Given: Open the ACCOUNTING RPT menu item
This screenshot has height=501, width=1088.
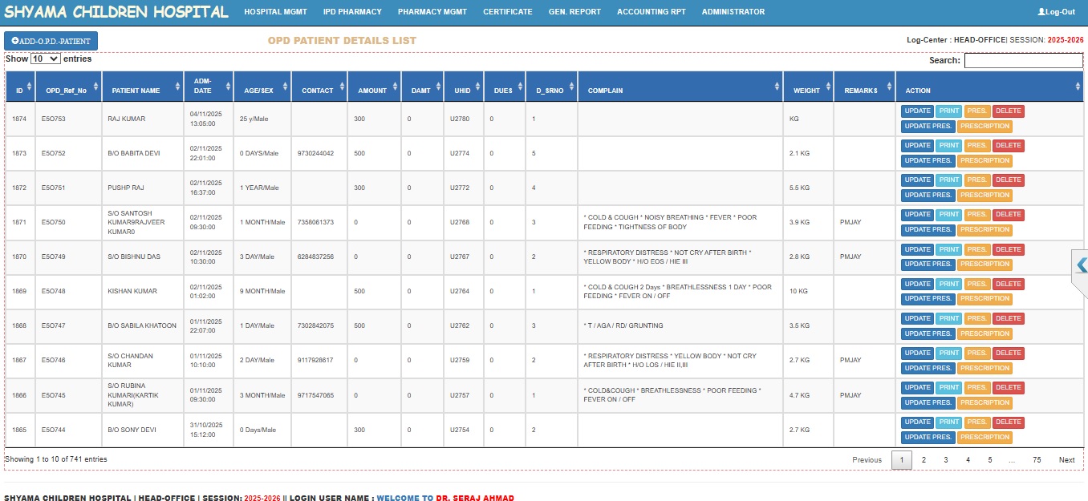Looking at the screenshot, I should pos(651,12).
